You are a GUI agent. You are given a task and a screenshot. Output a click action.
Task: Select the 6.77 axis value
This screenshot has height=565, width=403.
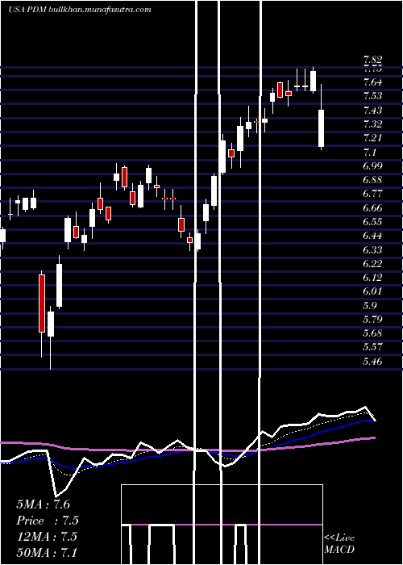372,194
